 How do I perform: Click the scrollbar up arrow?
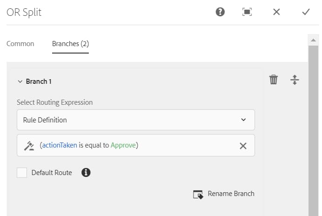point(313,40)
